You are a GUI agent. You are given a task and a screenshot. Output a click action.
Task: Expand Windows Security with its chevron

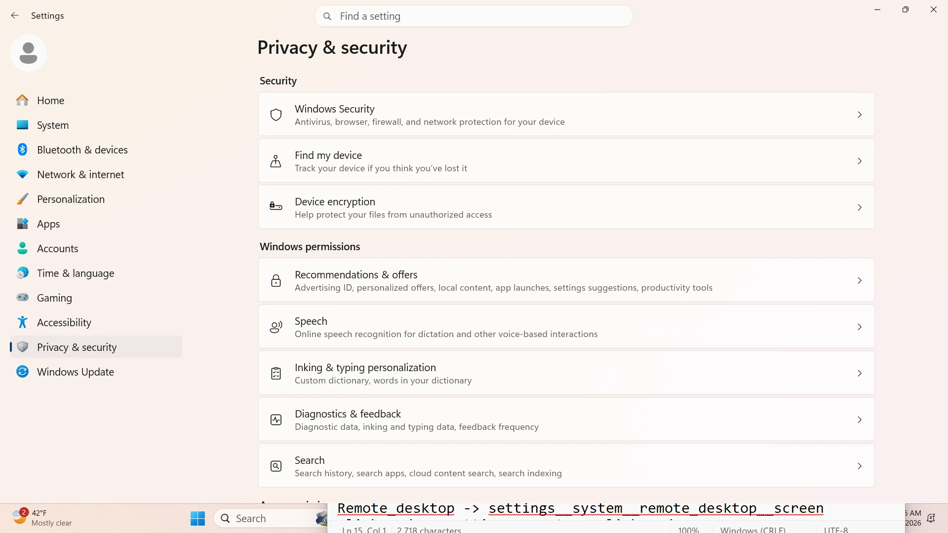click(x=860, y=114)
